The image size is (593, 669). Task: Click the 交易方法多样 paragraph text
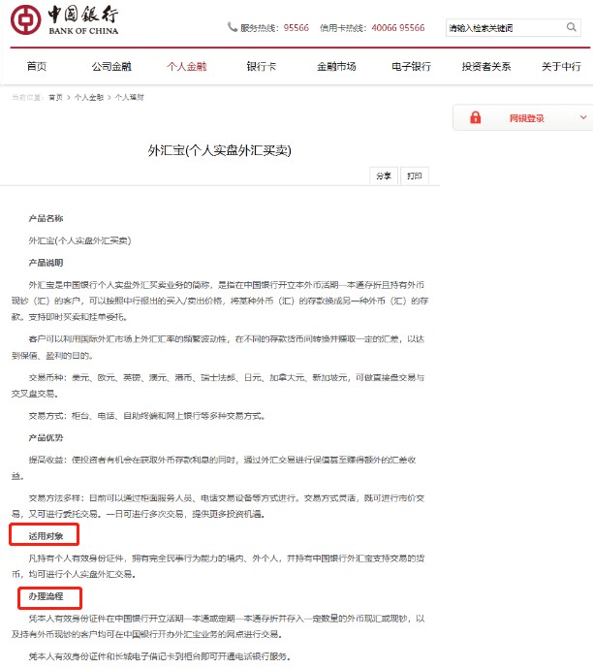click(218, 506)
